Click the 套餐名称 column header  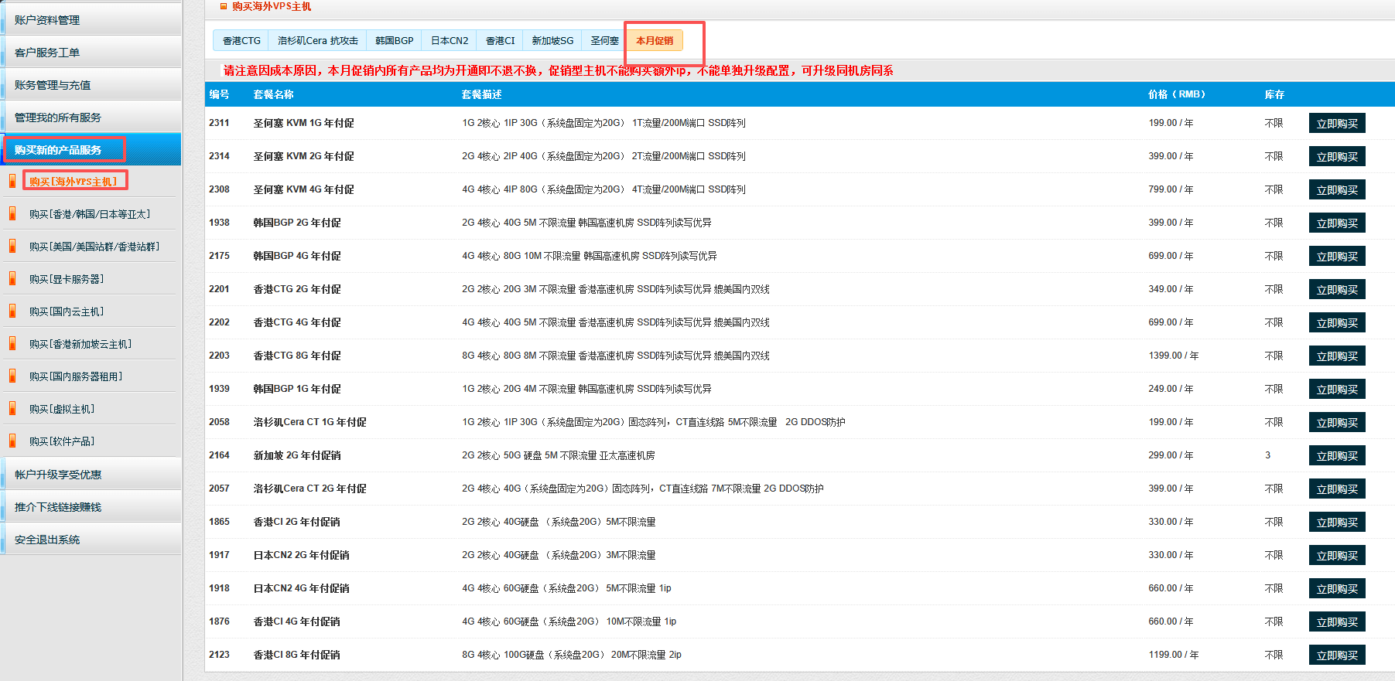tap(273, 94)
